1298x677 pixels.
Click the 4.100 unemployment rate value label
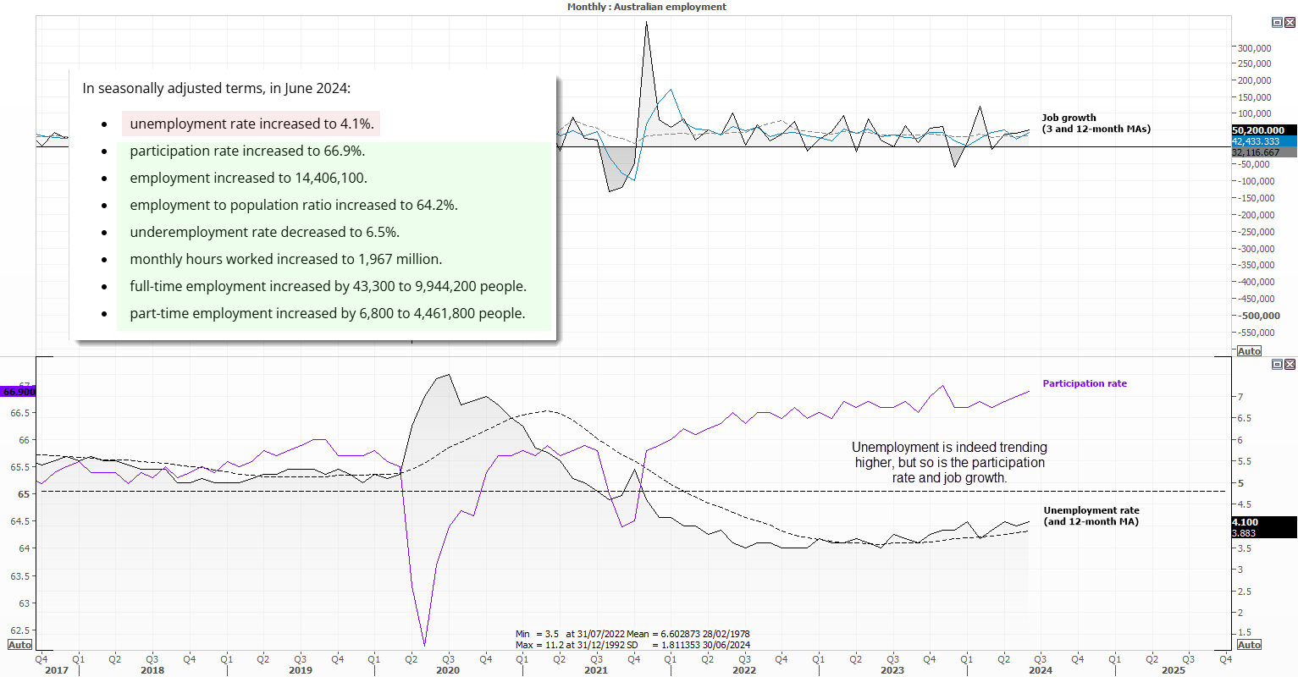click(1263, 522)
